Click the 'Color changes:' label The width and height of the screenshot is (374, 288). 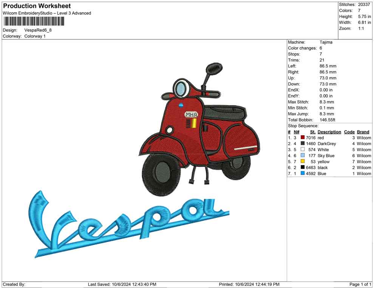pyautogui.click(x=303, y=48)
